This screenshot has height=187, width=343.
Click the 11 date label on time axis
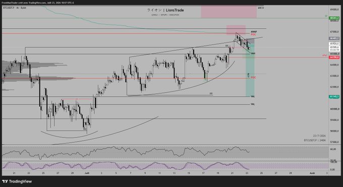[159, 173]
